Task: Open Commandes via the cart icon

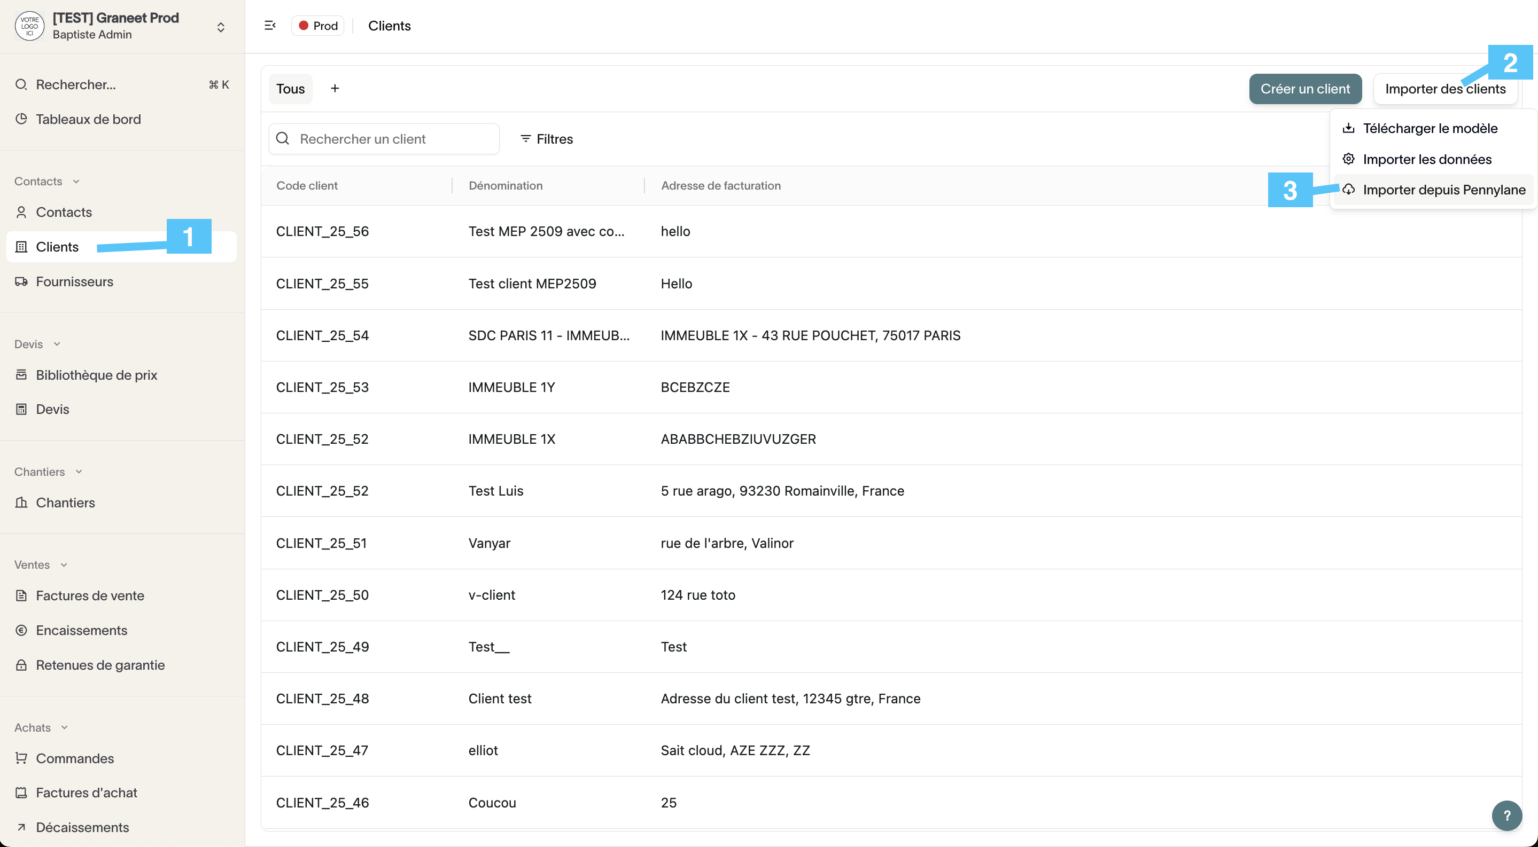Action: [21, 757]
